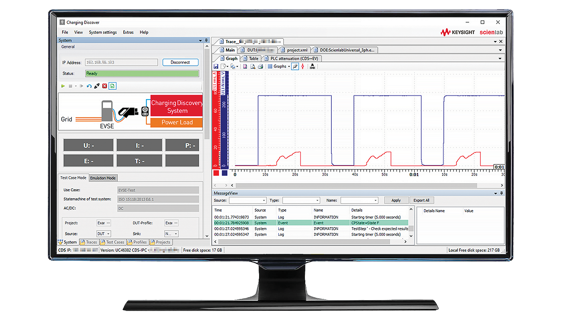
Task: Switch to Emulation Mode
Action: point(103,178)
